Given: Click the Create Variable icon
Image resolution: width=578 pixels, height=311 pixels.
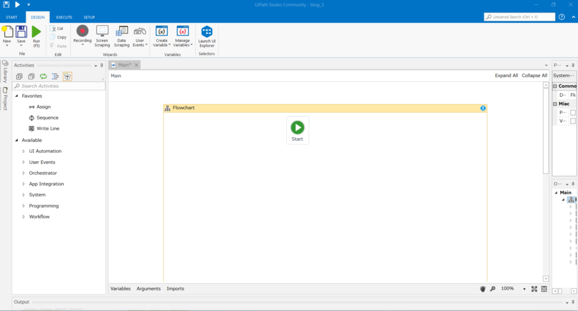Looking at the screenshot, I should coord(161,31).
